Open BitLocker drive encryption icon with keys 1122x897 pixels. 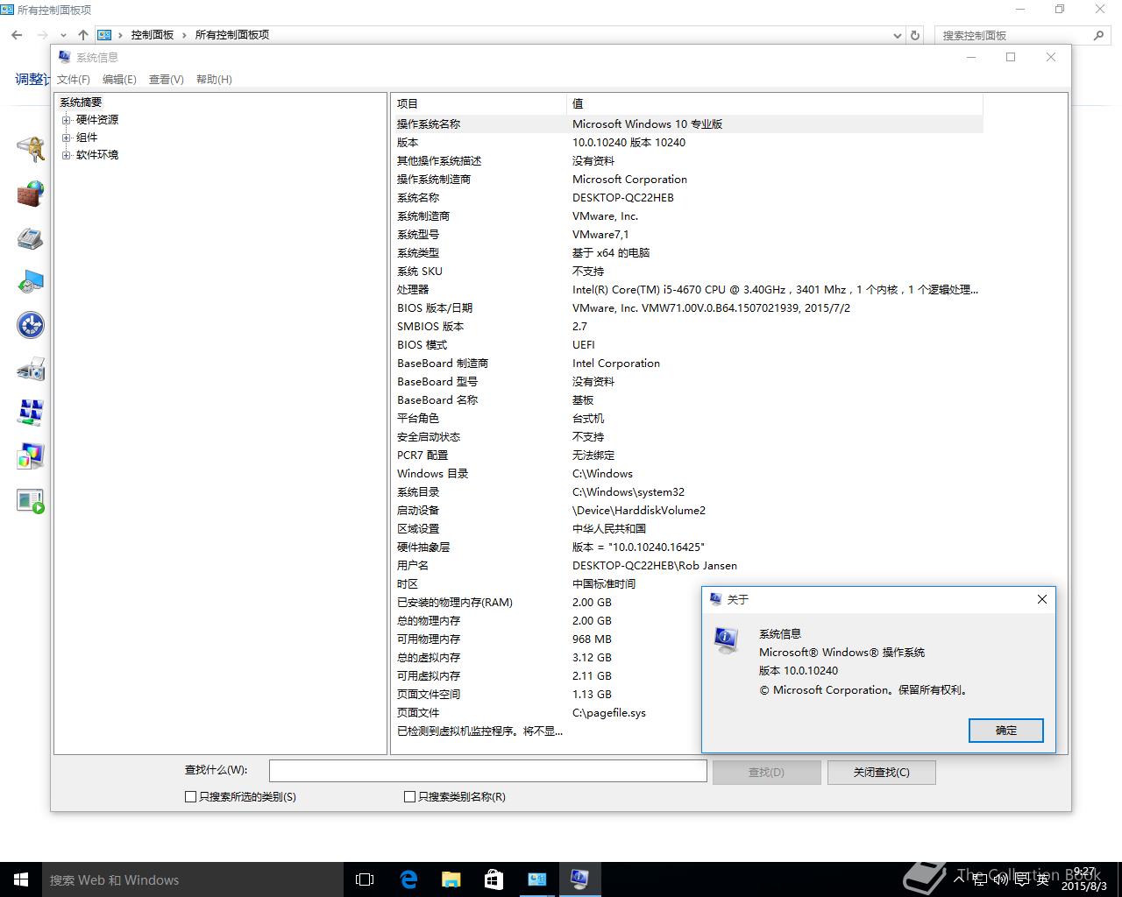[x=31, y=149]
